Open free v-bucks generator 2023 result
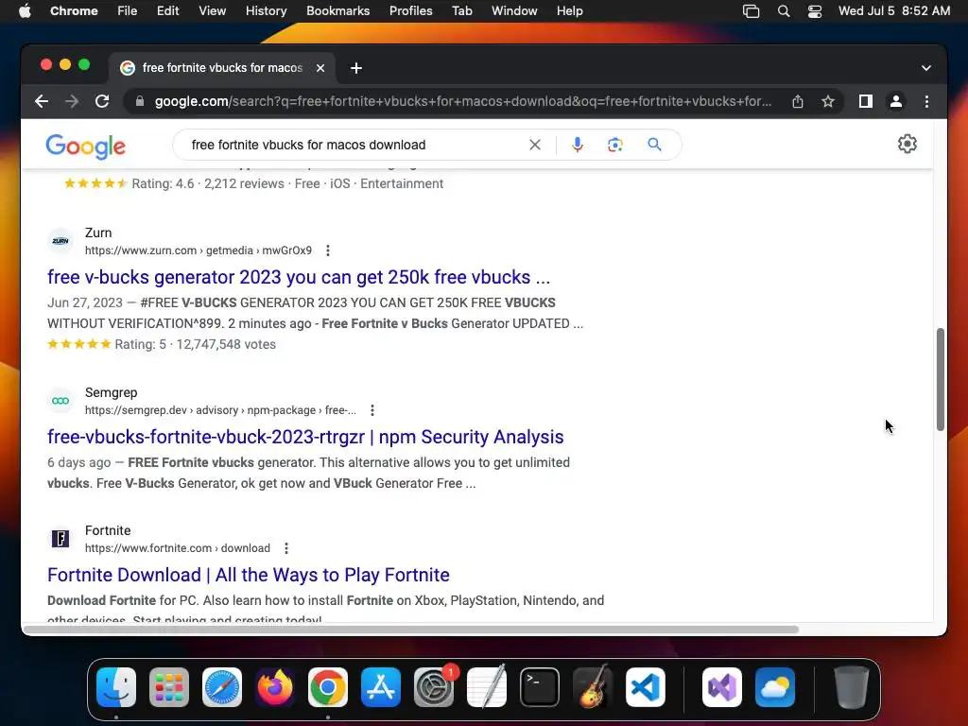The height and width of the screenshot is (726, 968). (x=298, y=277)
